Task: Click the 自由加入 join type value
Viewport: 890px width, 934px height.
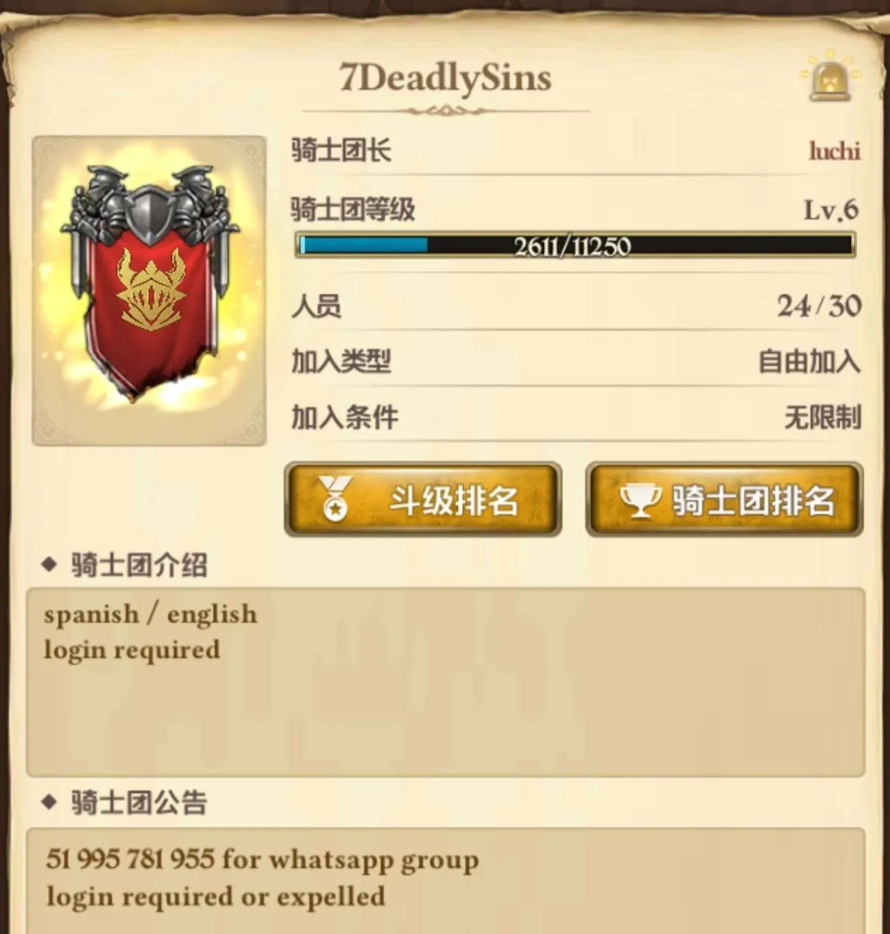Action: [x=809, y=361]
